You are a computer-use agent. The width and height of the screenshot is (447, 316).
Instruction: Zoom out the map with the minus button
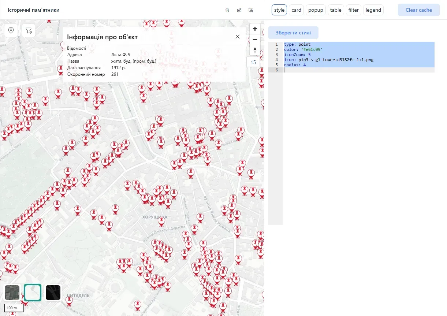(255, 40)
